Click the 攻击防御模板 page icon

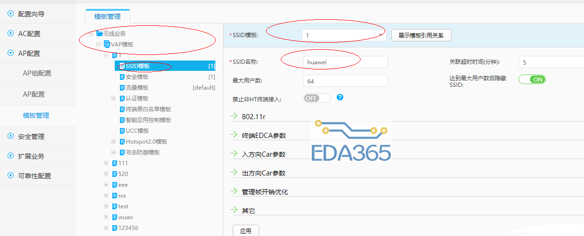(122, 152)
